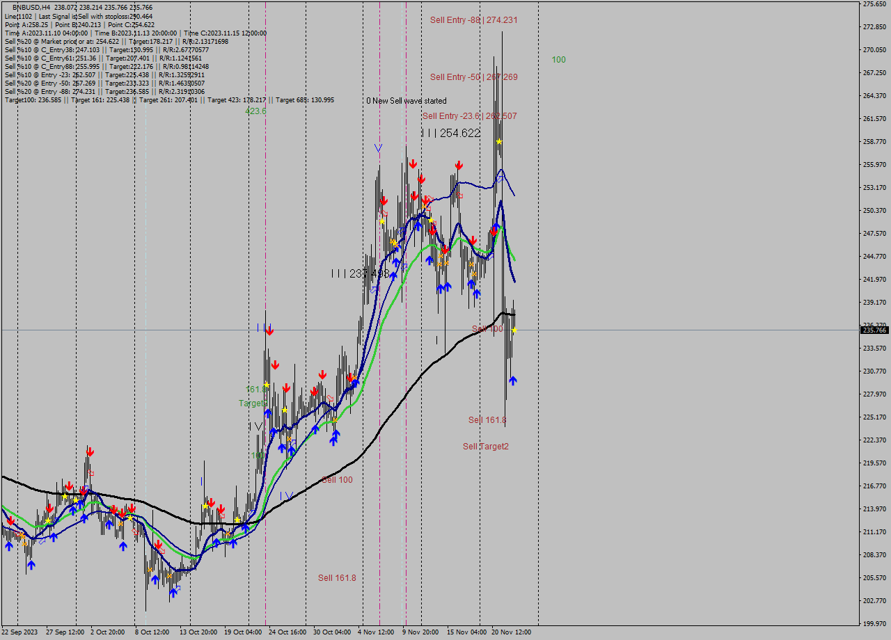Click the 275.650 price scale value
This screenshot has width=891, height=640.
point(874,4)
